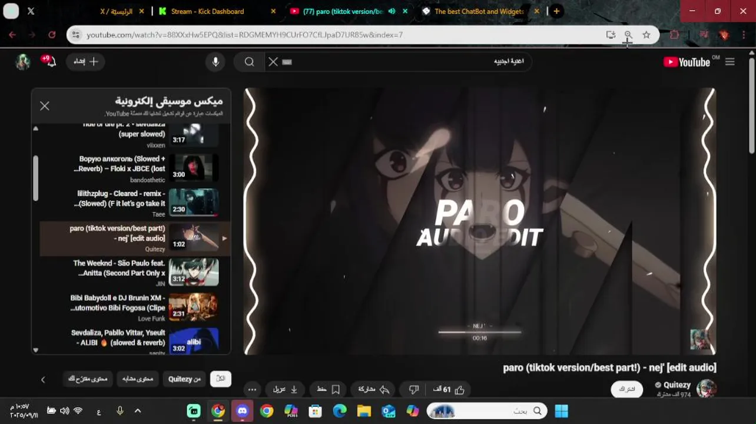Open the Chrome extensions puzzle icon
Viewport: 756px width, 424px height.
click(675, 35)
